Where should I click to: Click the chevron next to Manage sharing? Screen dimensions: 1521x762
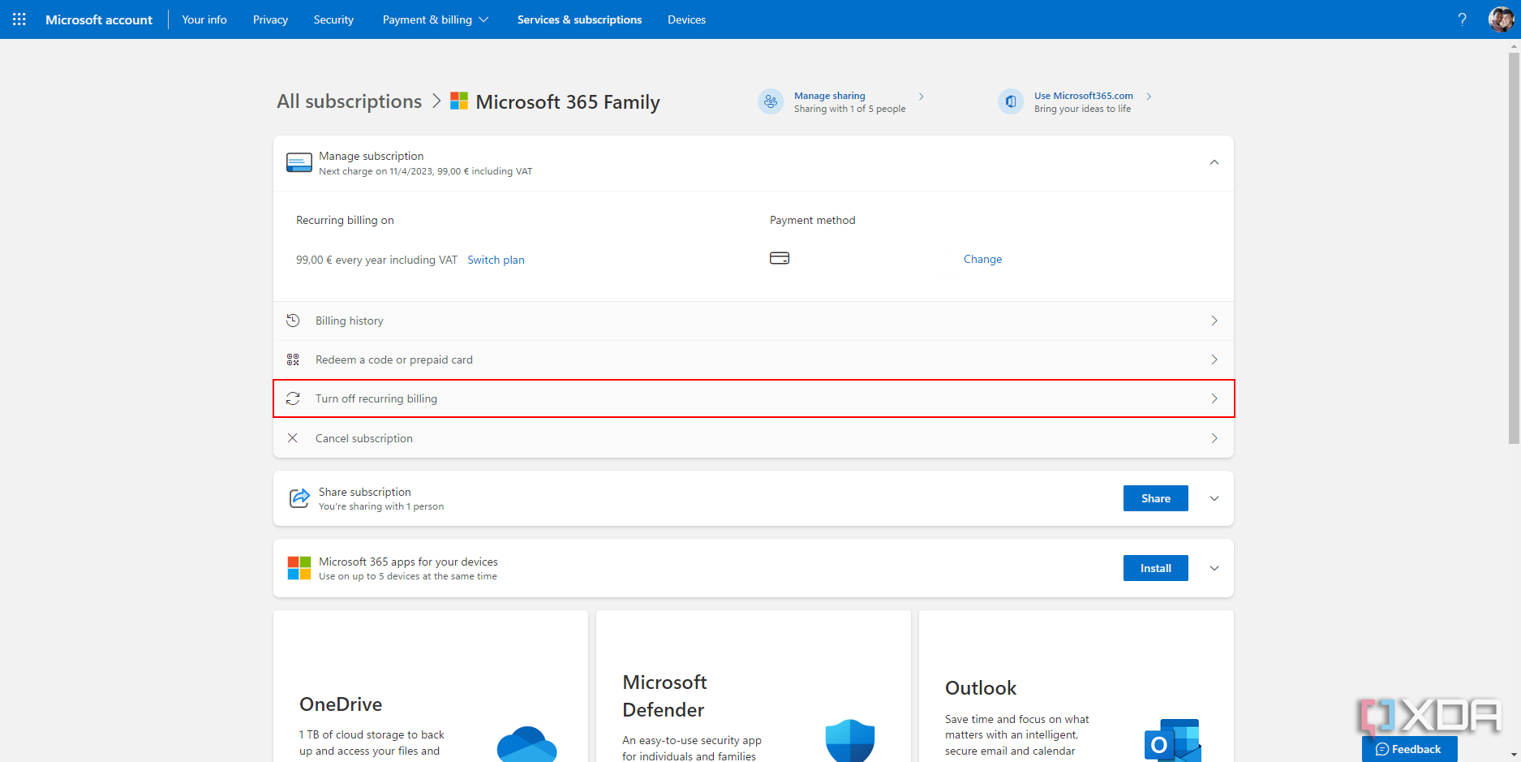(x=922, y=97)
